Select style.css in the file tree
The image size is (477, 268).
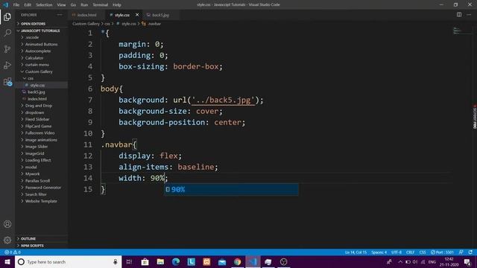pos(37,86)
